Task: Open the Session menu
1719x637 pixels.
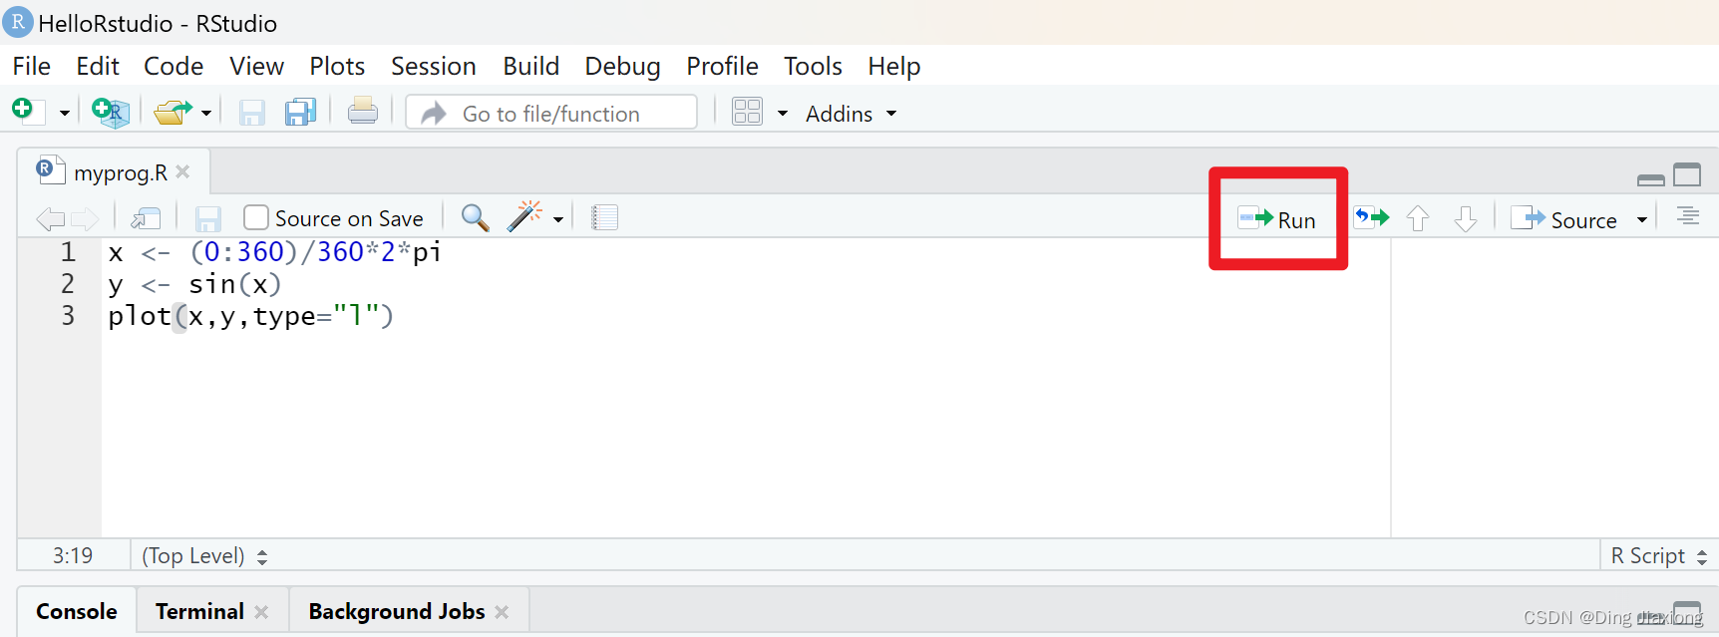Action: (x=434, y=66)
